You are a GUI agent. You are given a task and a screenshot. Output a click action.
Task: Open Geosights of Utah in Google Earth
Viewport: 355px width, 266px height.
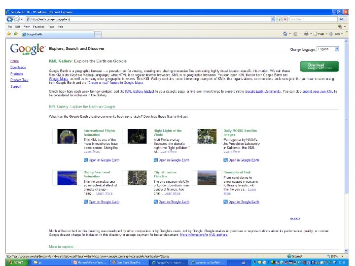[241, 202]
